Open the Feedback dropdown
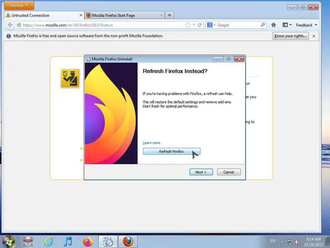 306,25
